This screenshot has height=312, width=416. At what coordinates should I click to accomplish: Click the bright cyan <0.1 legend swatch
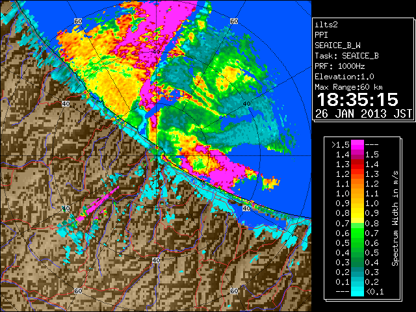357,292
